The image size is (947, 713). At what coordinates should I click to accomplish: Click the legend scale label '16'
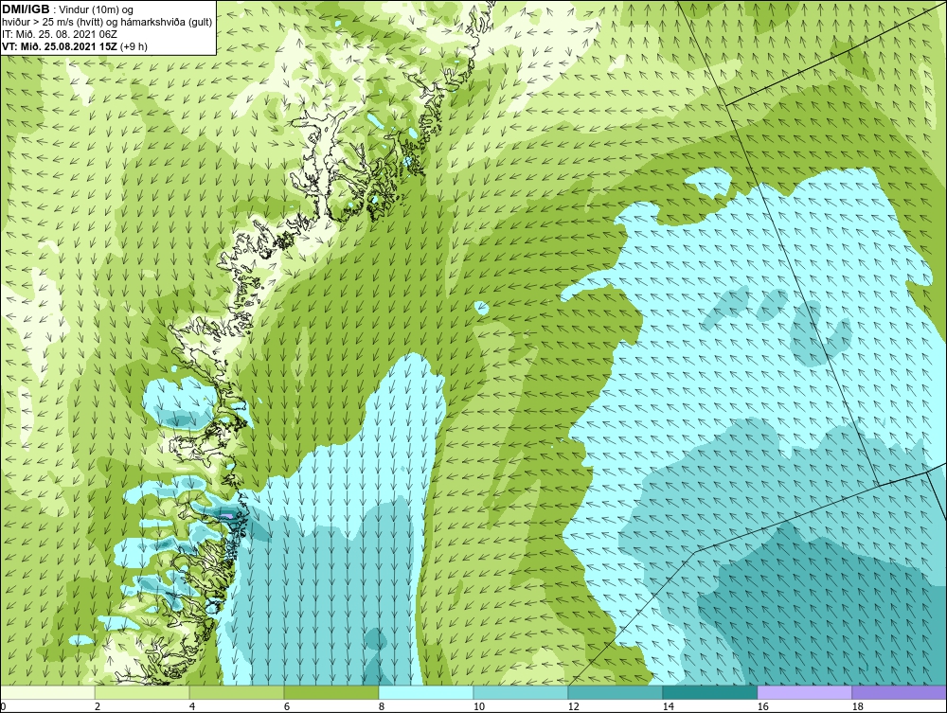click(x=762, y=706)
